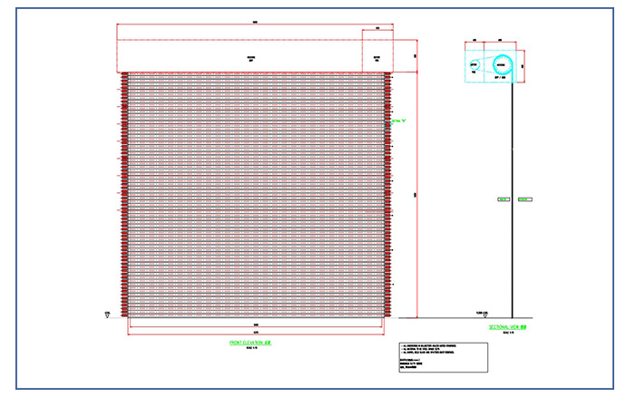
Task: Select the right red guide rail end clips
Action: coord(389,195)
